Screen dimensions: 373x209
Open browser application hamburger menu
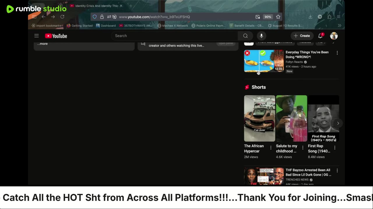(x=338, y=17)
